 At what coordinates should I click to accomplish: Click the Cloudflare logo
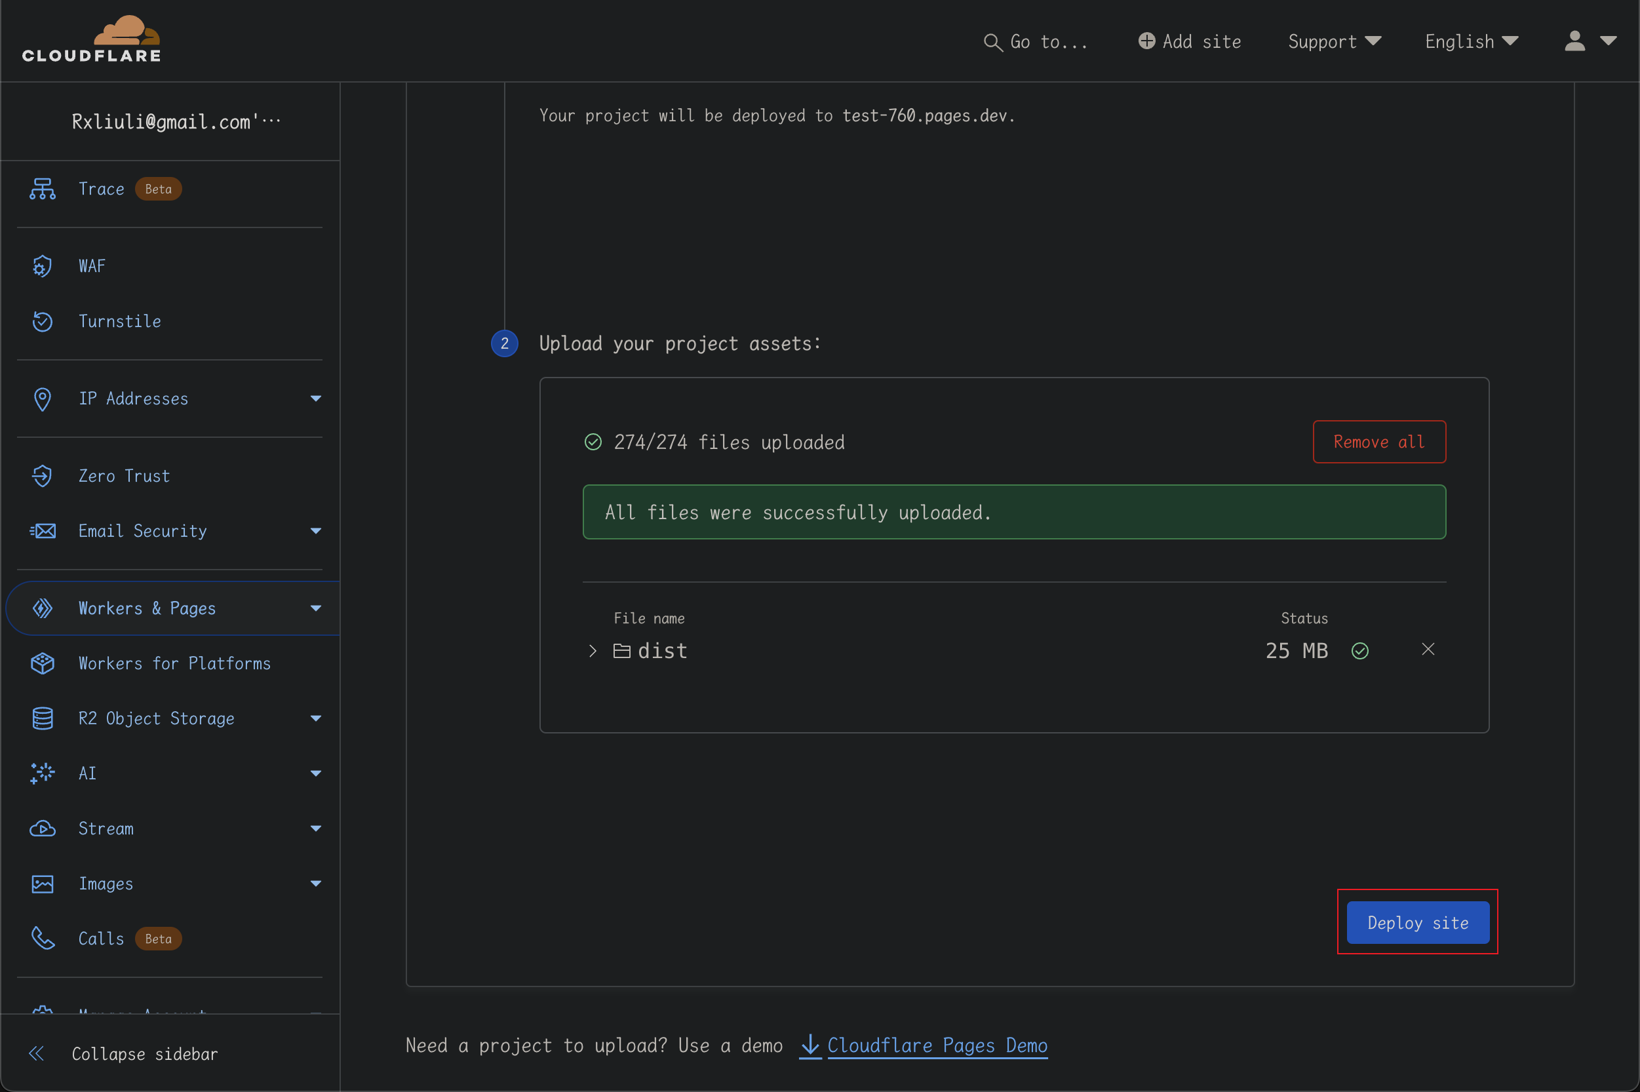[x=91, y=40]
